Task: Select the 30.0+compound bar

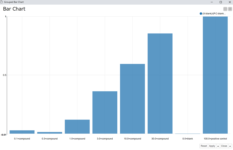Action: coord(160,84)
